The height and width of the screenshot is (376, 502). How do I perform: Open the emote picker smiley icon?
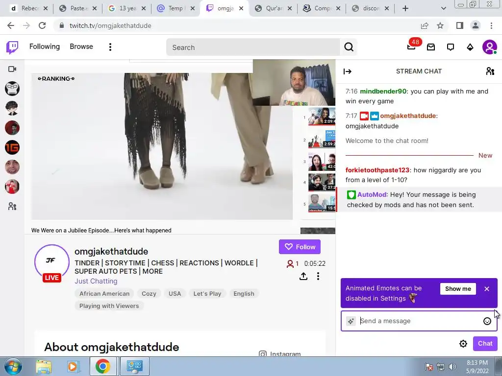coord(487,321)
